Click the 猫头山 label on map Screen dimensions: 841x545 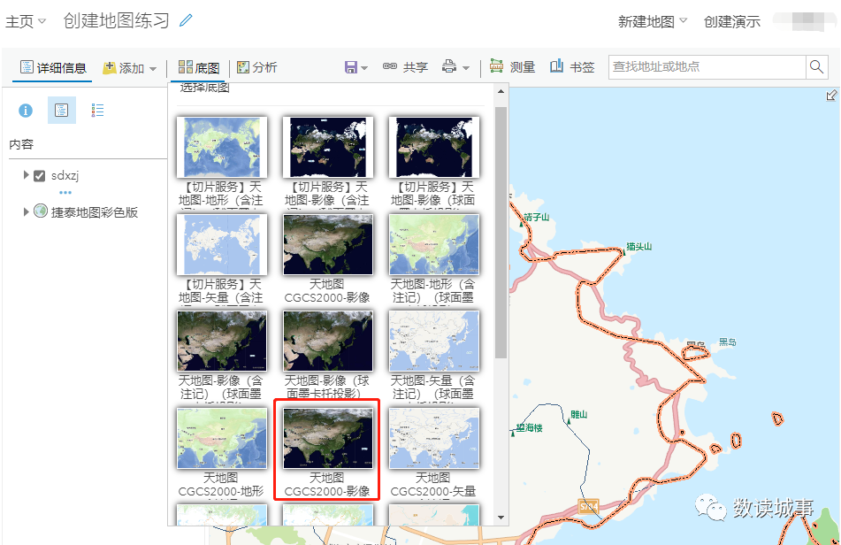tap(638, 247)
